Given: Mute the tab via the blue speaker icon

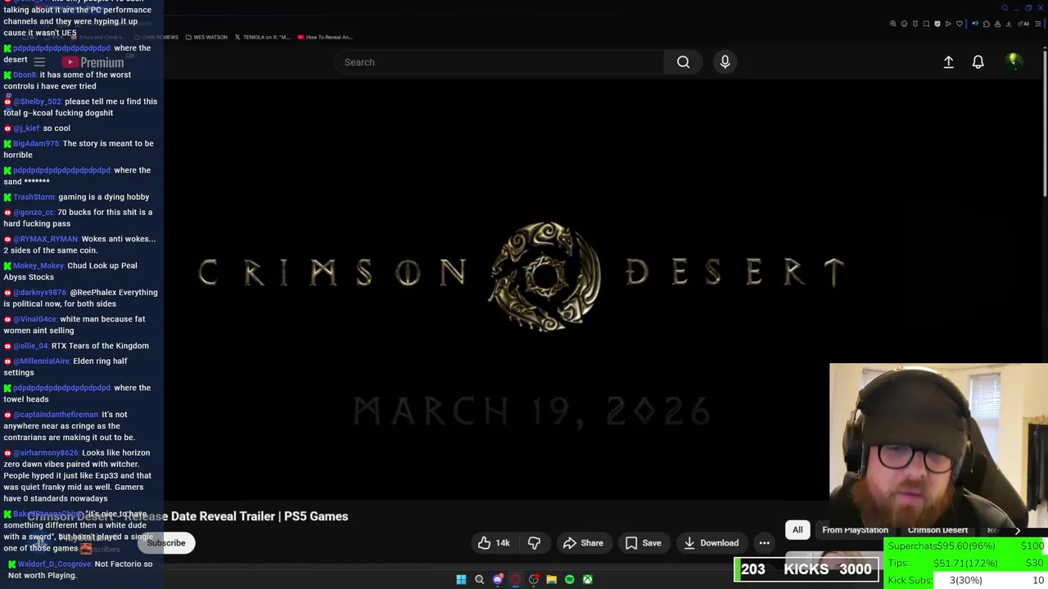Looking at the screenshot, I should pos(975,24).
